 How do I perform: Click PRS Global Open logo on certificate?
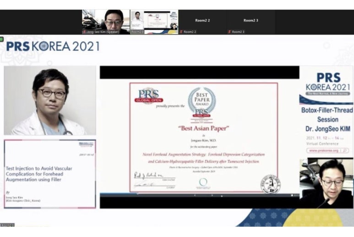[x=149, y=96]
